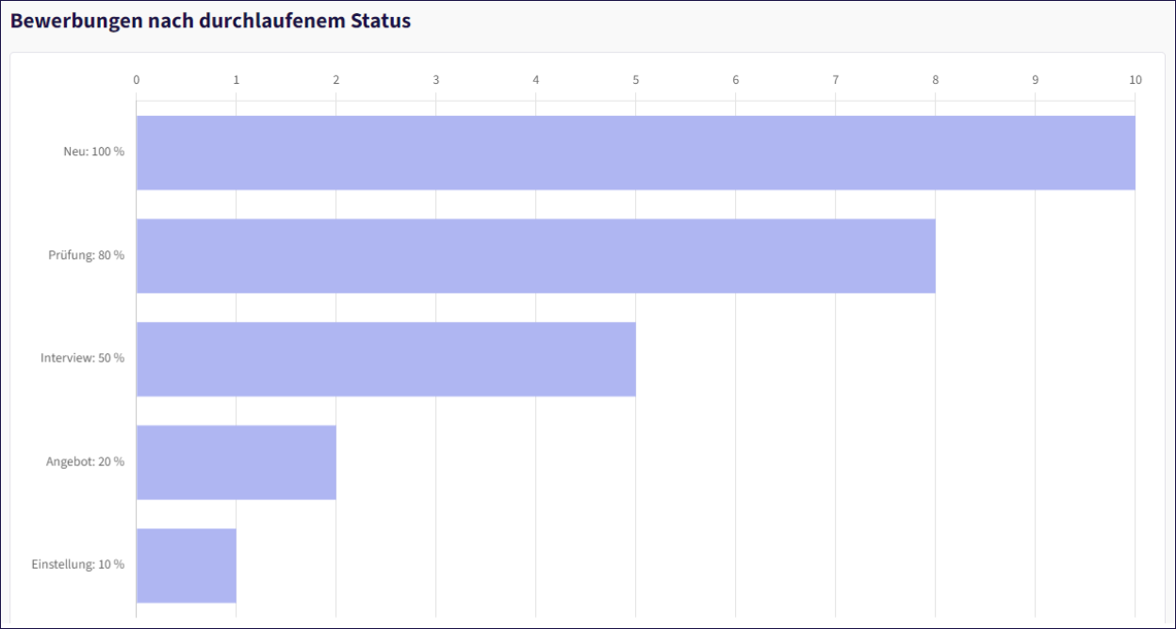The width and height of the screenshot is (1176, 629).
Task: Click the x-axis tick label 3
Action: point(436,80)
